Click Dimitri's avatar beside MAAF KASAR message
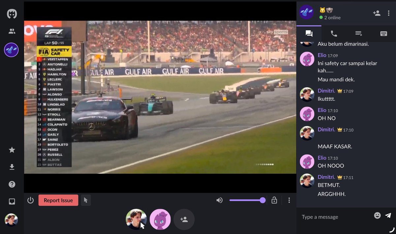 pos(307,133)
